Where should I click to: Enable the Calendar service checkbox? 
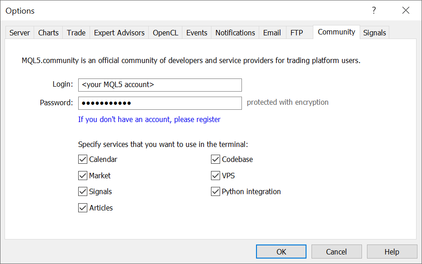coord(82,159)
